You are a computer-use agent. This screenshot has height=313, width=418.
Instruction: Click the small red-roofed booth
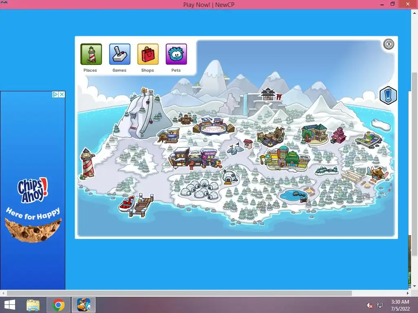pyautogui.click(x=248, y=144)
